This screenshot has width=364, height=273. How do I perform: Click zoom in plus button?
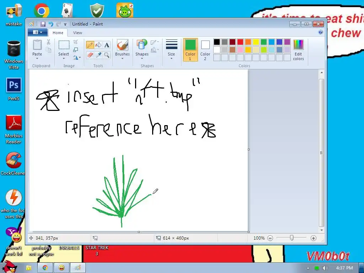(x=314, y=238)
